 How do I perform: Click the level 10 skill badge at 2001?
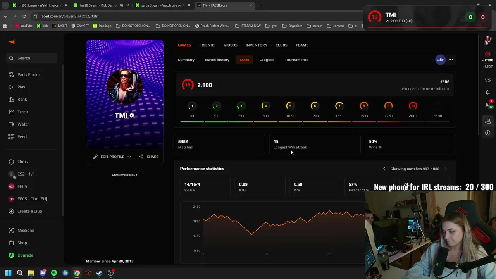pos(413,106)
